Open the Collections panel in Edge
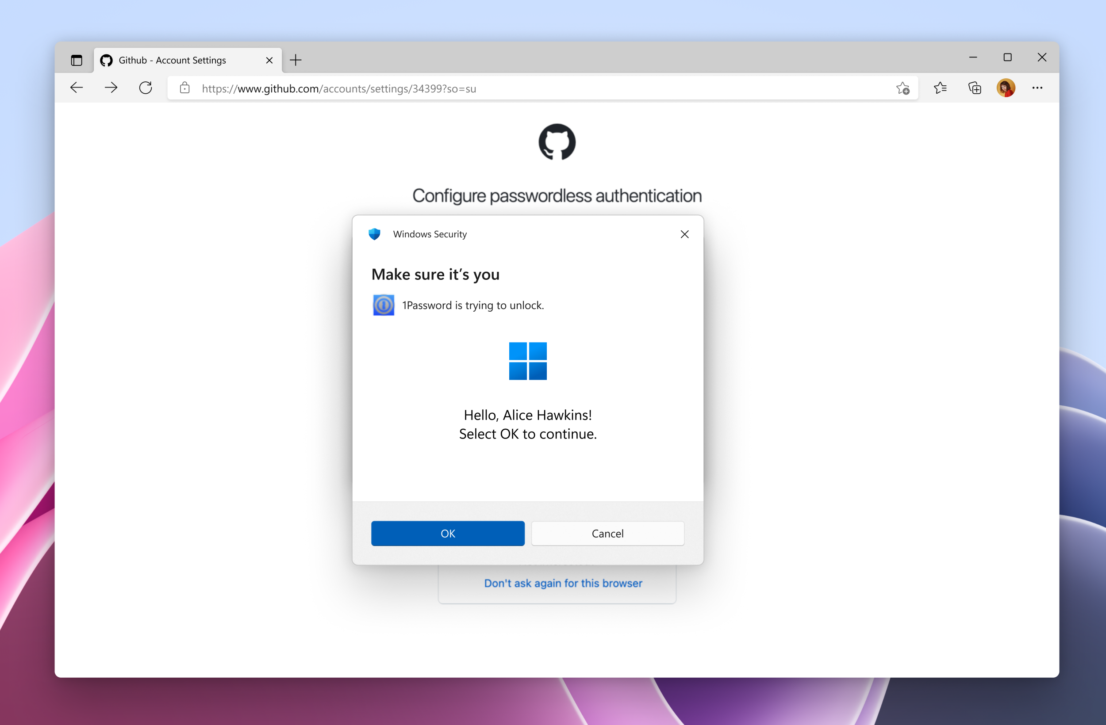 (975, 88)
